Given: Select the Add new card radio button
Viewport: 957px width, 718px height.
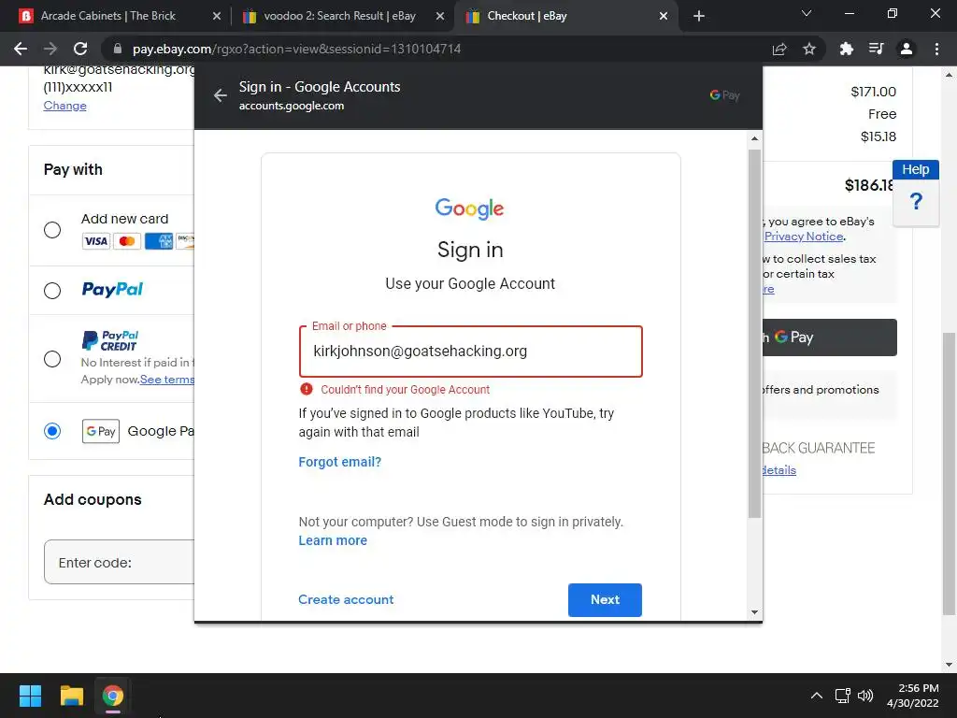Looking at the screenshot, I should [x=52, y=230].
